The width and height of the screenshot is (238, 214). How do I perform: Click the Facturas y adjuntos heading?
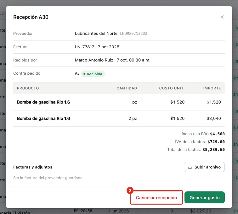tap(33, 167)
